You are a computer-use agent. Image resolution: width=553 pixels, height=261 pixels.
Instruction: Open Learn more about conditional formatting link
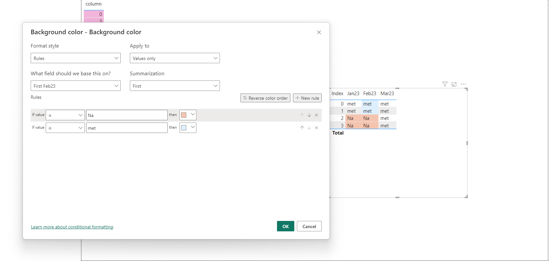coord(72,227)
